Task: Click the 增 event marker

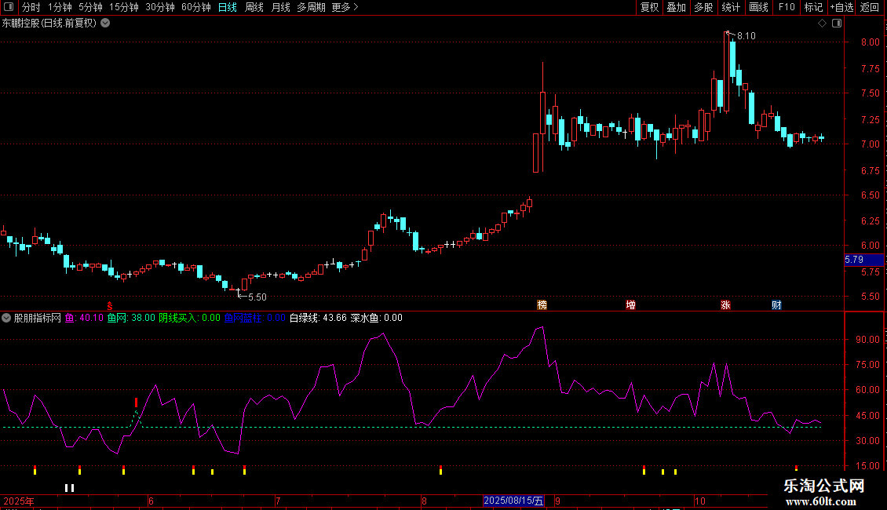Action: [x=631, y=304]
